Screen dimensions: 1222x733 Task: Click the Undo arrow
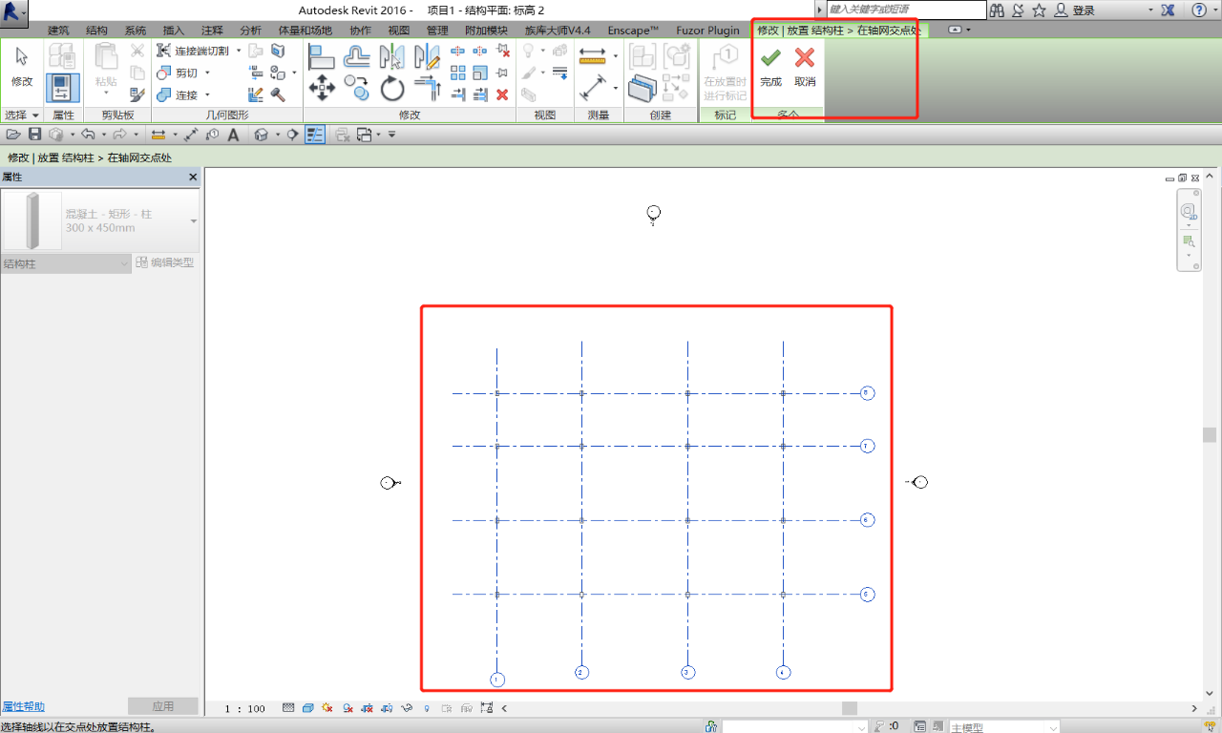click(x=88, y=135)
